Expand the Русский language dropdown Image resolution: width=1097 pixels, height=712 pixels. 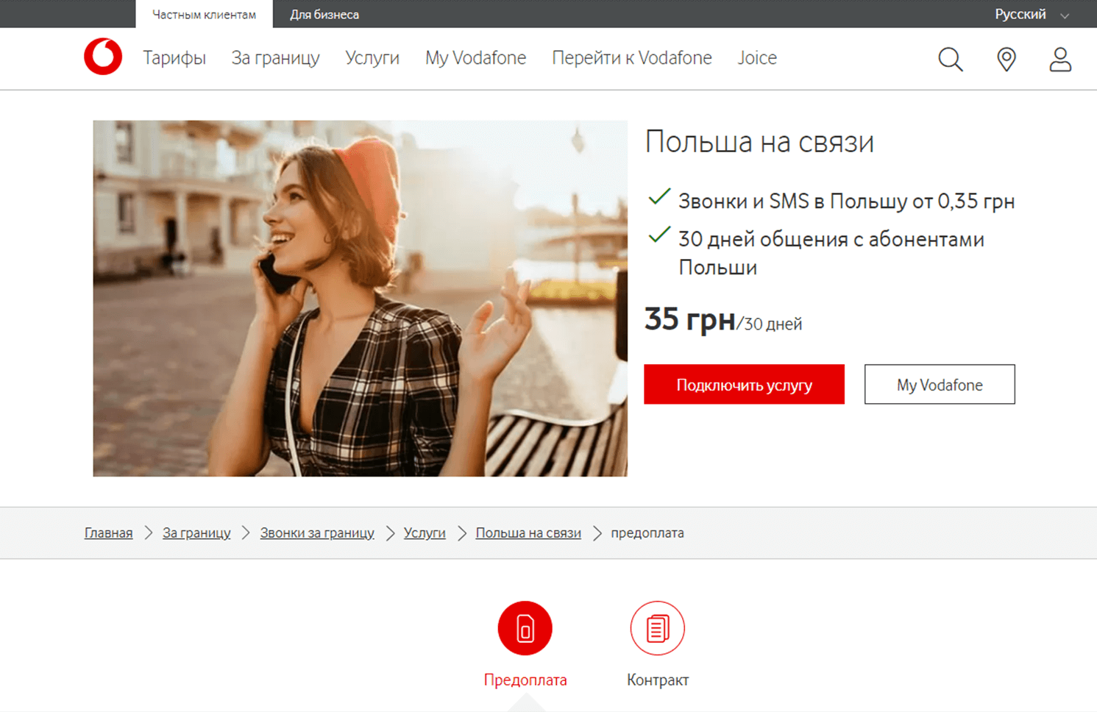click(x=1032, y=14)
